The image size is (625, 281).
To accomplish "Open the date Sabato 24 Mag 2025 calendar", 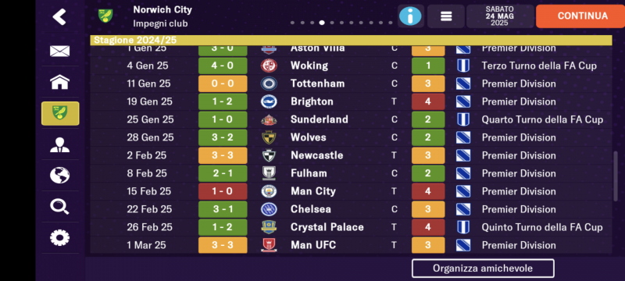I will click(x=500, y=16).
